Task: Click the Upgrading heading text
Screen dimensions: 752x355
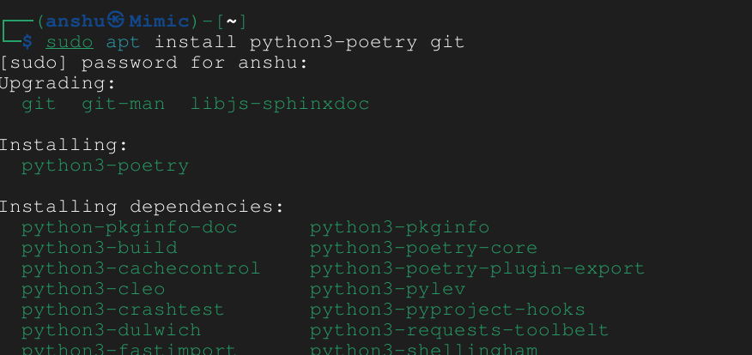Action: pos(58,84)
